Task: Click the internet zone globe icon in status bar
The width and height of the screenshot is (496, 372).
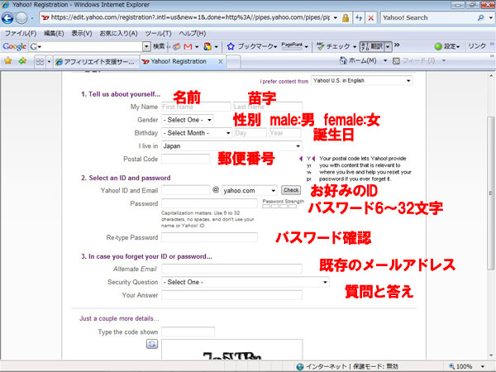Action: (300, 366)
